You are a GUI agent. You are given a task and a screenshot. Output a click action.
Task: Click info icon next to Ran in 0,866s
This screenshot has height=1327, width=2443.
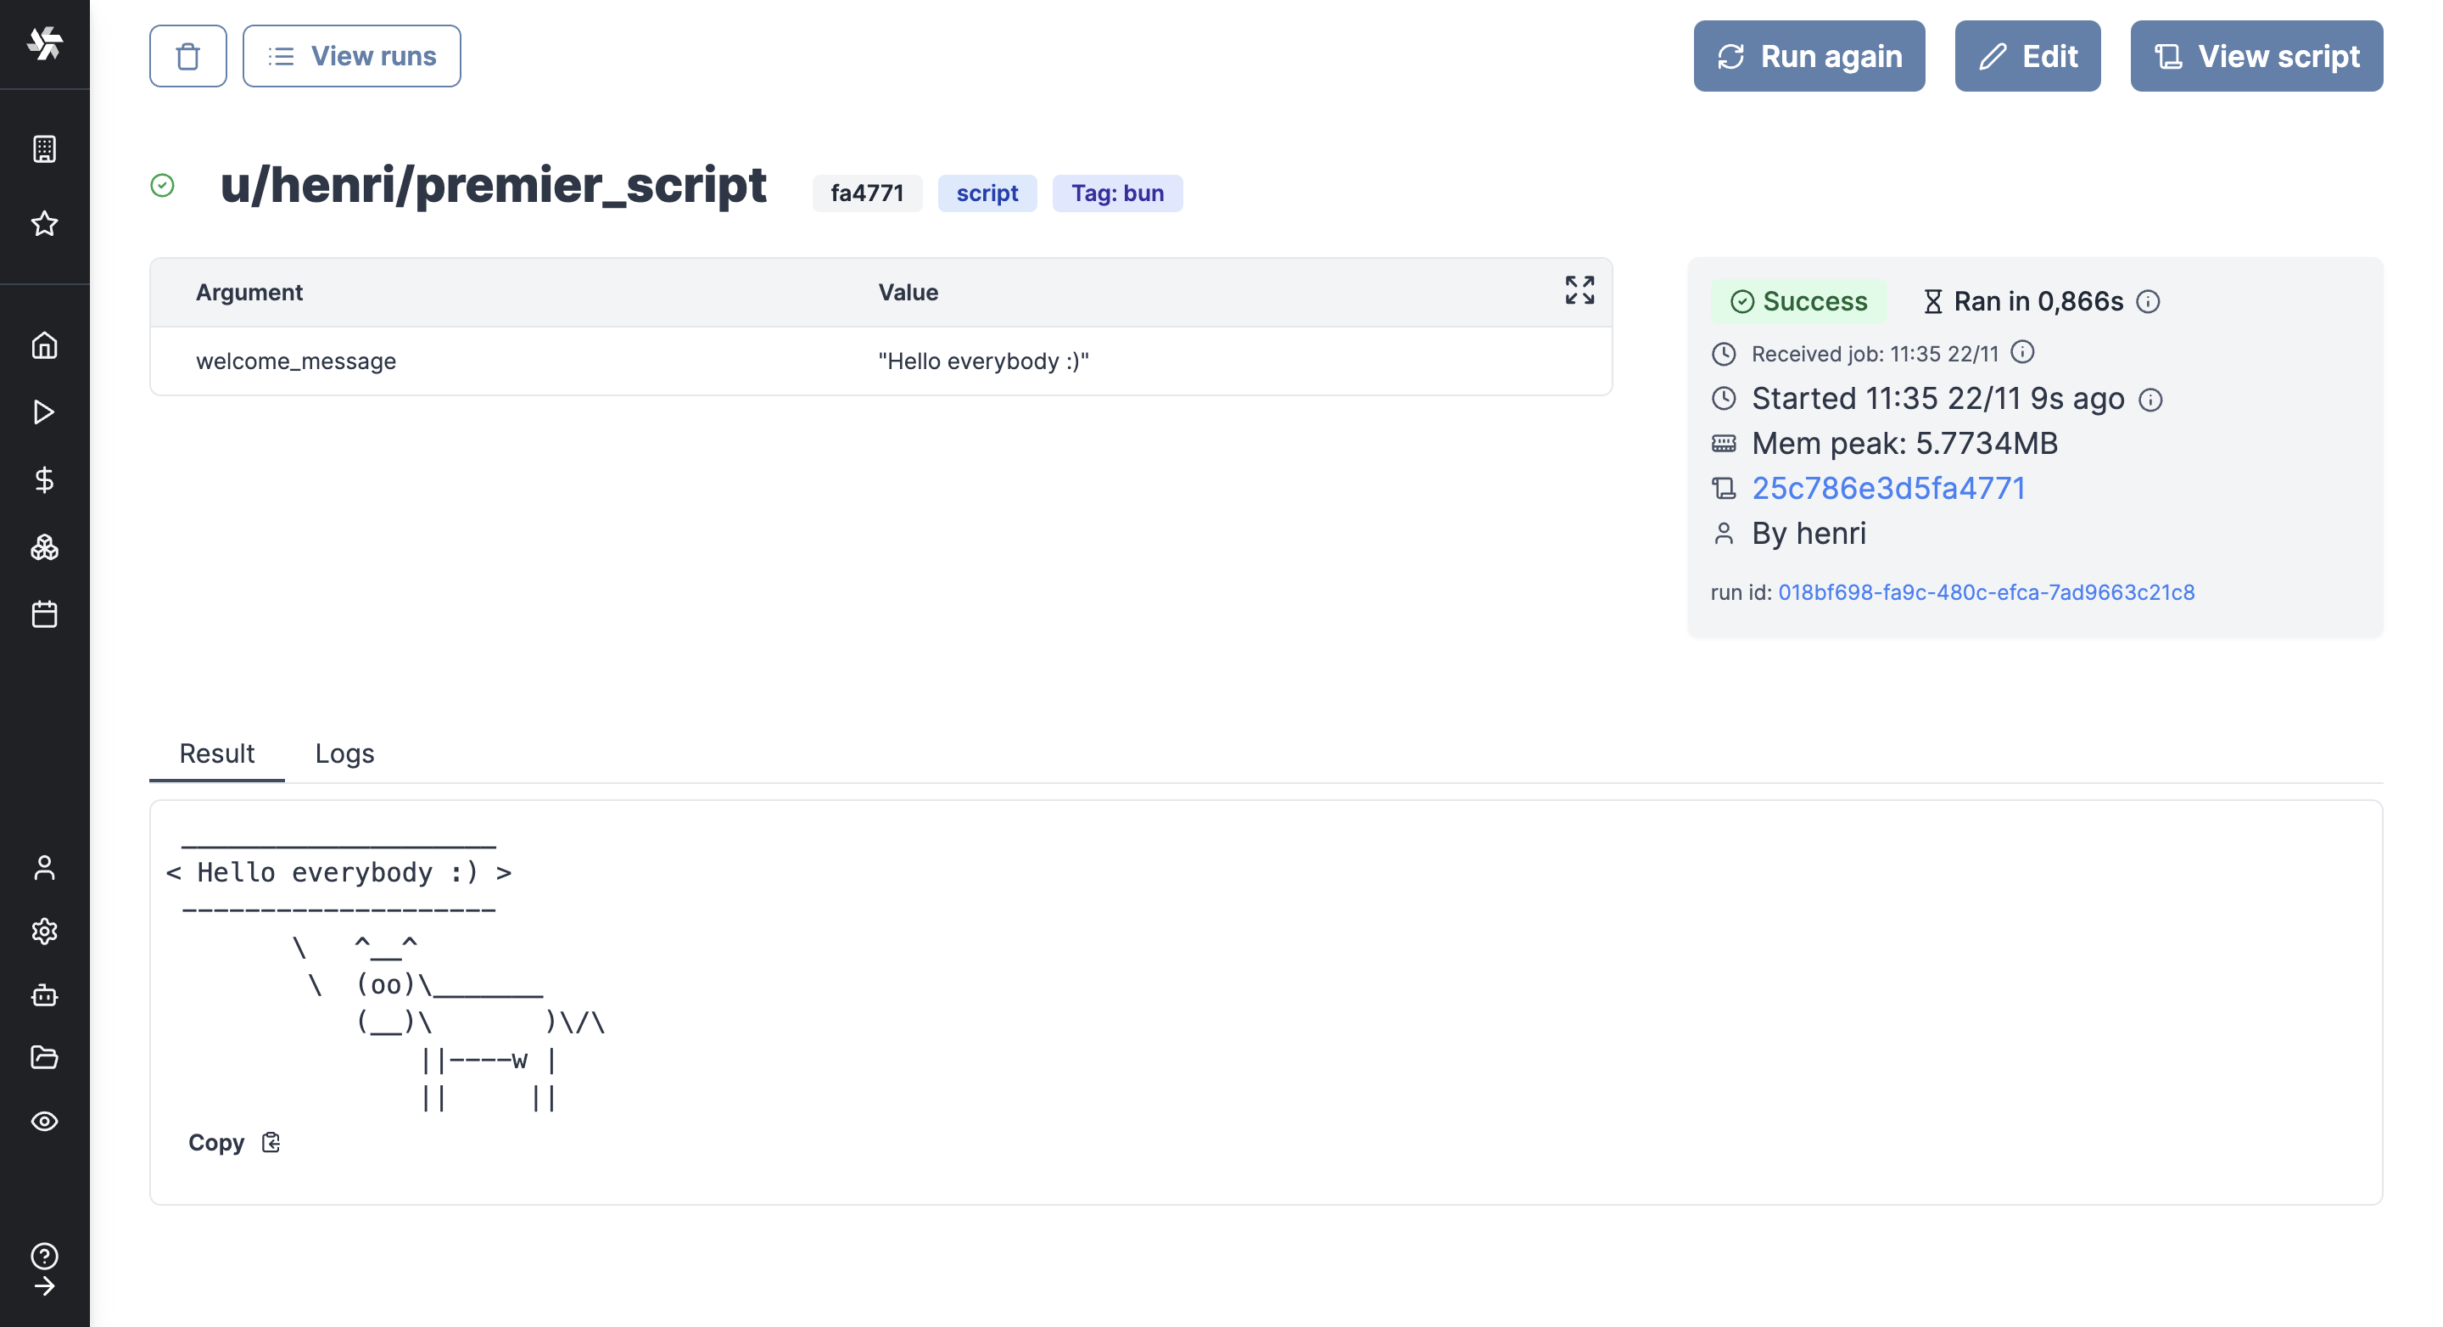click(x=2148, y=302)
